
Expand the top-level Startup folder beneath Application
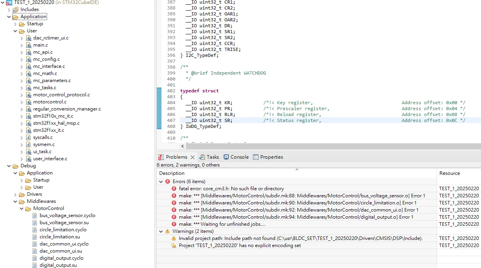coord(15,24)
